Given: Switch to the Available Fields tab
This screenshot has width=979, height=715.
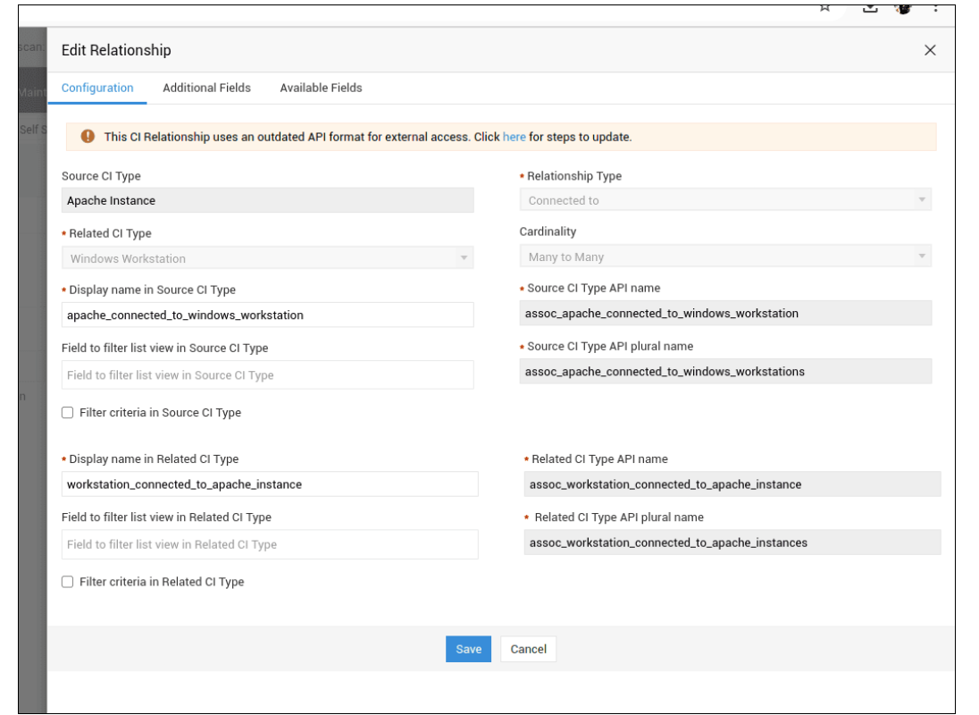Looking at the screenshot, I should (x=321, y=88).
